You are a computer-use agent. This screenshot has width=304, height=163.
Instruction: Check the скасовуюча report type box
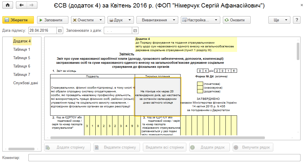[200, 88]
